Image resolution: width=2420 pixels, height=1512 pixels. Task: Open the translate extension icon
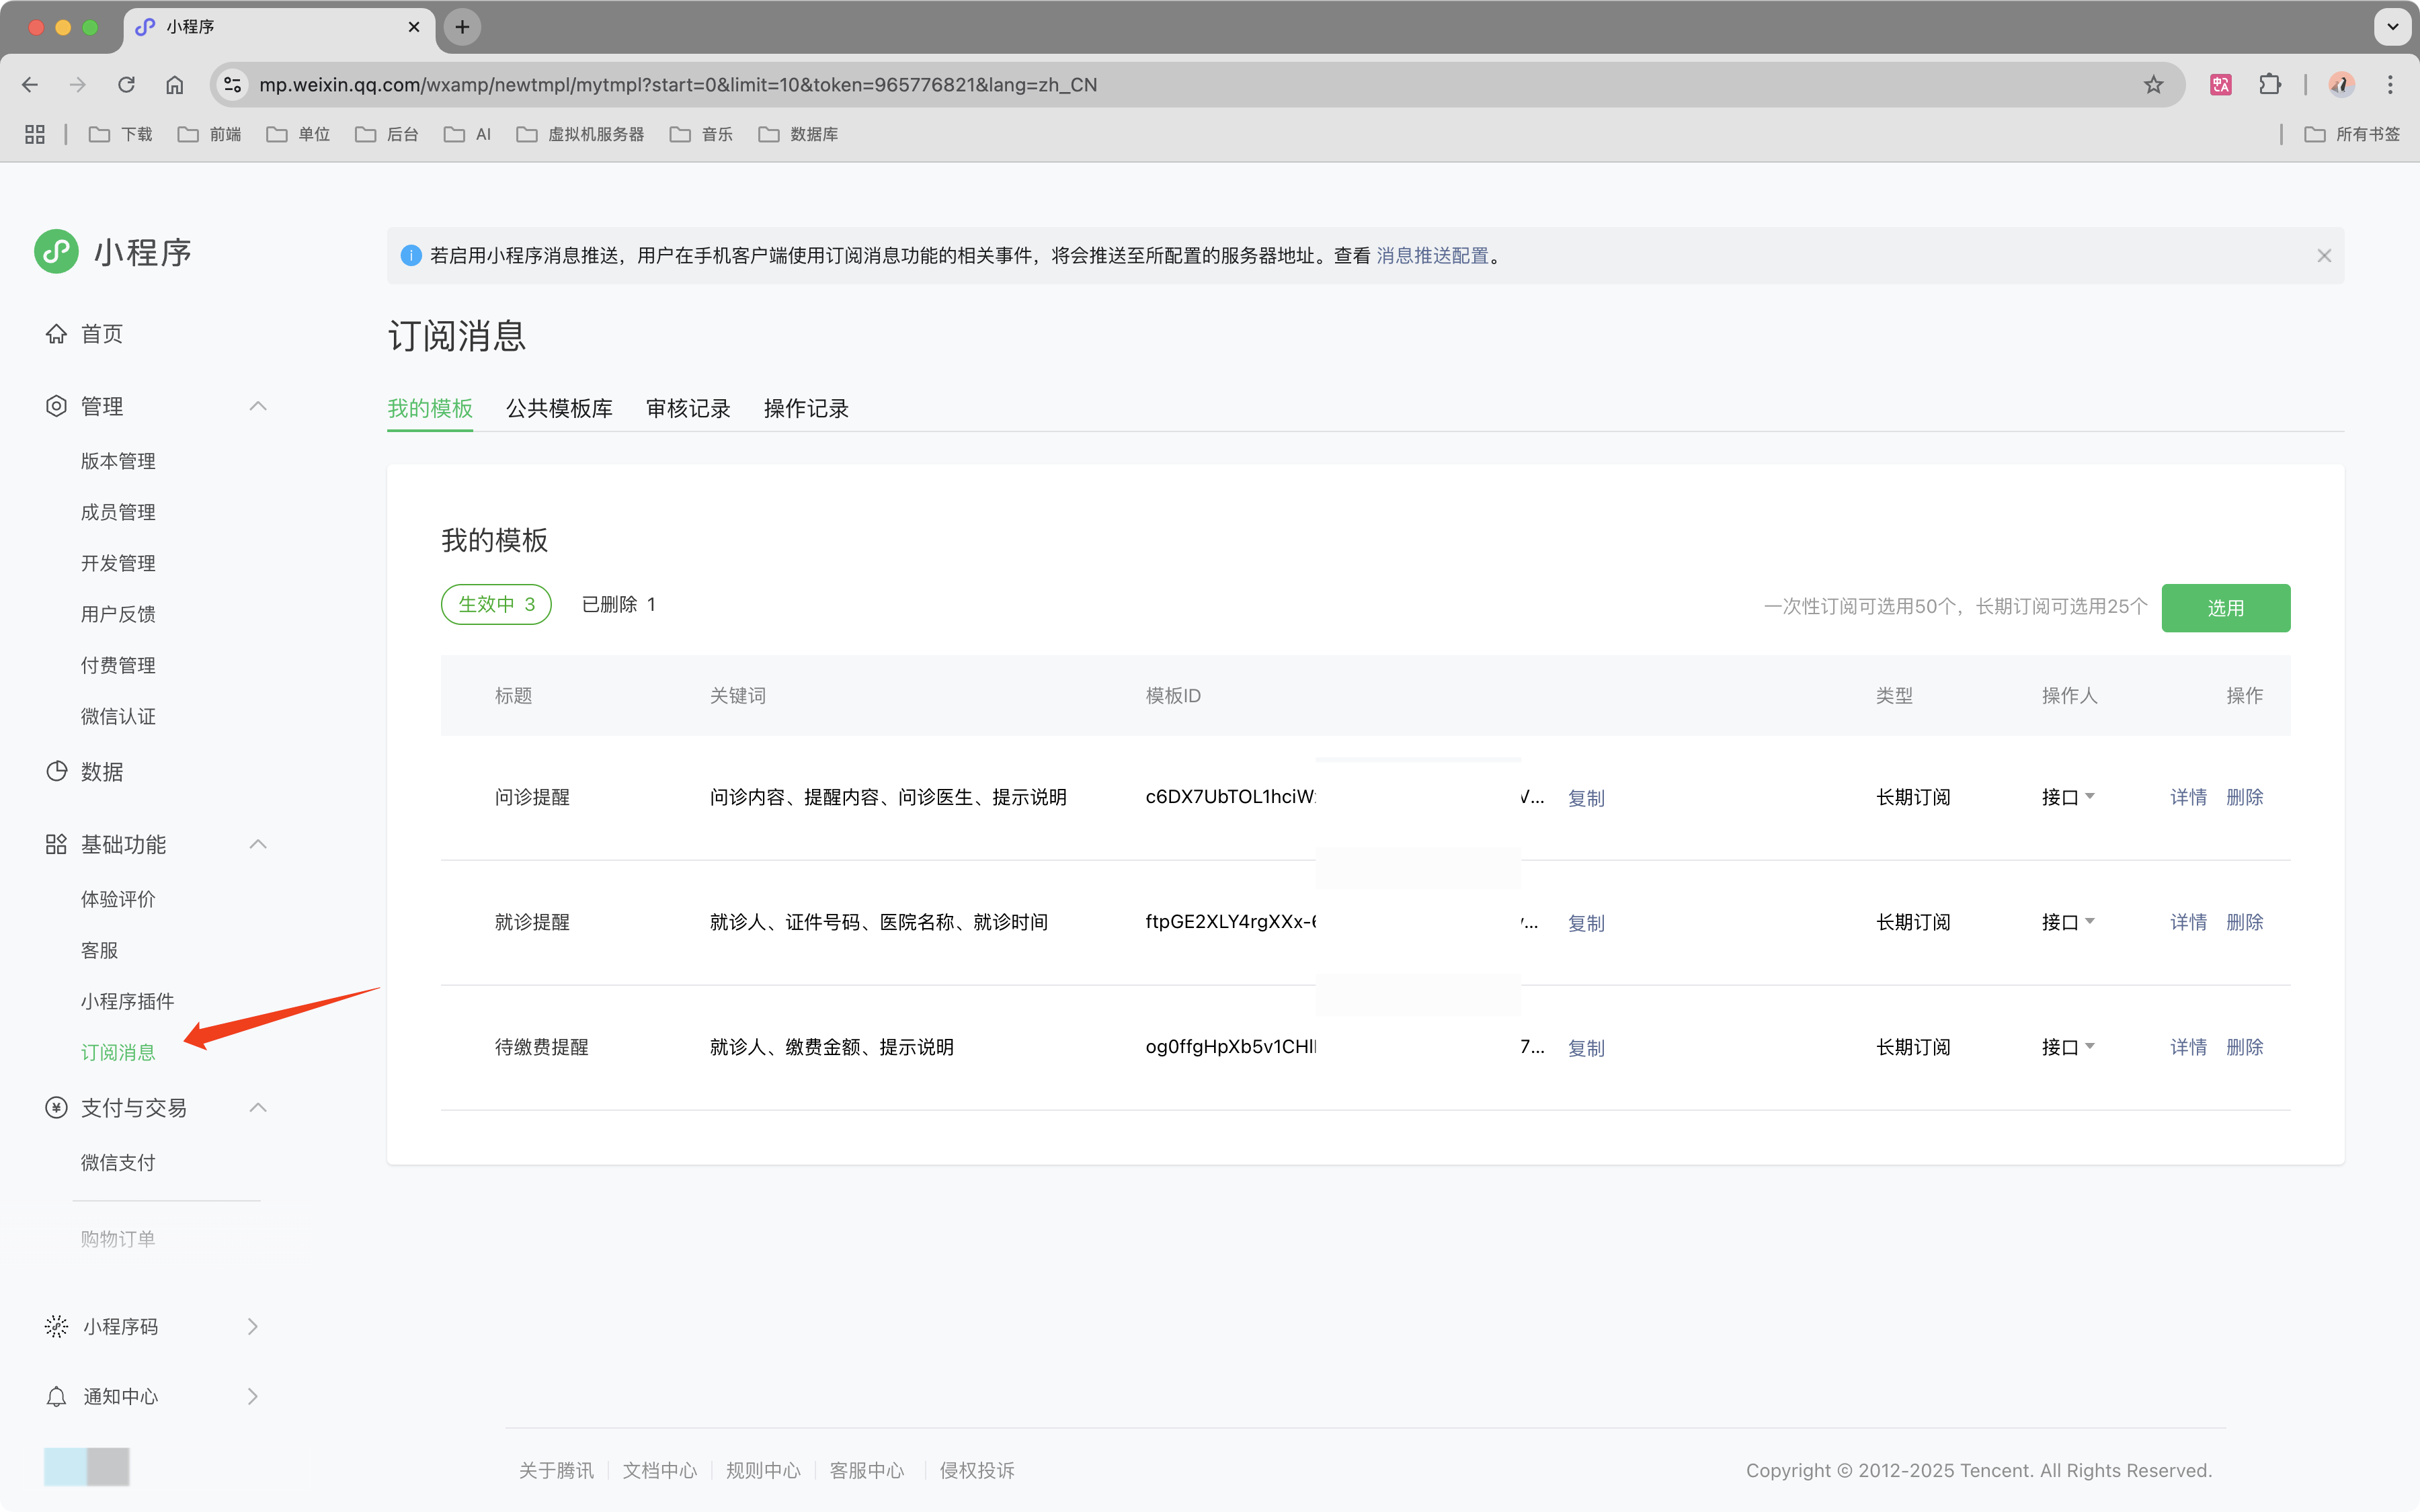point(2221,85)
